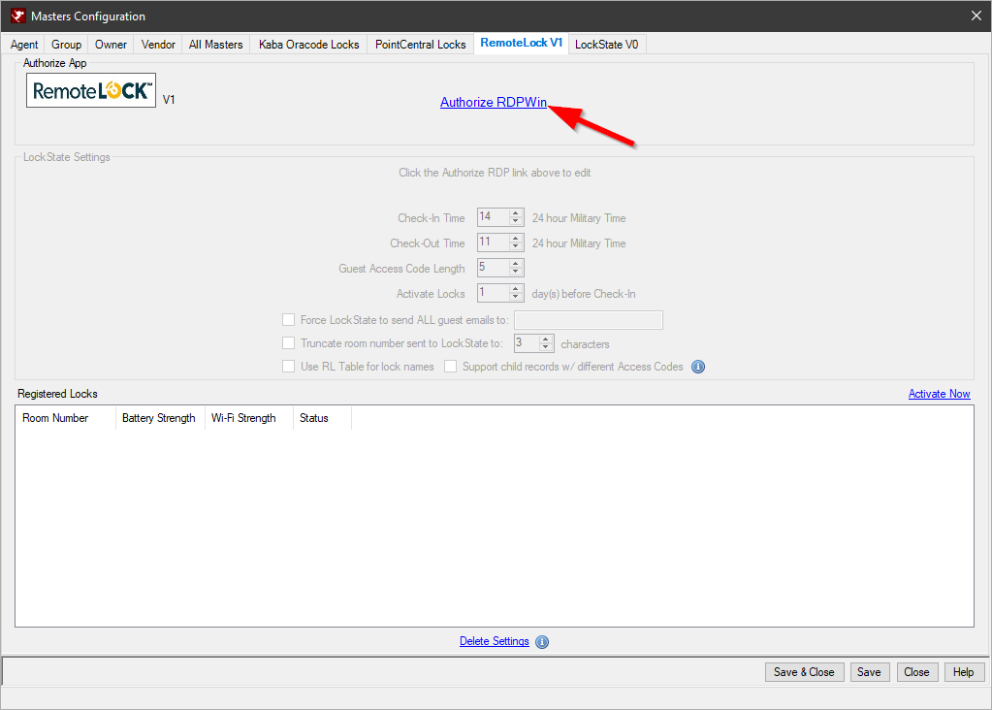This screenshot has height=710, width=992.
Task: Raise the Activate Locks days value
Action: point(515,288)
